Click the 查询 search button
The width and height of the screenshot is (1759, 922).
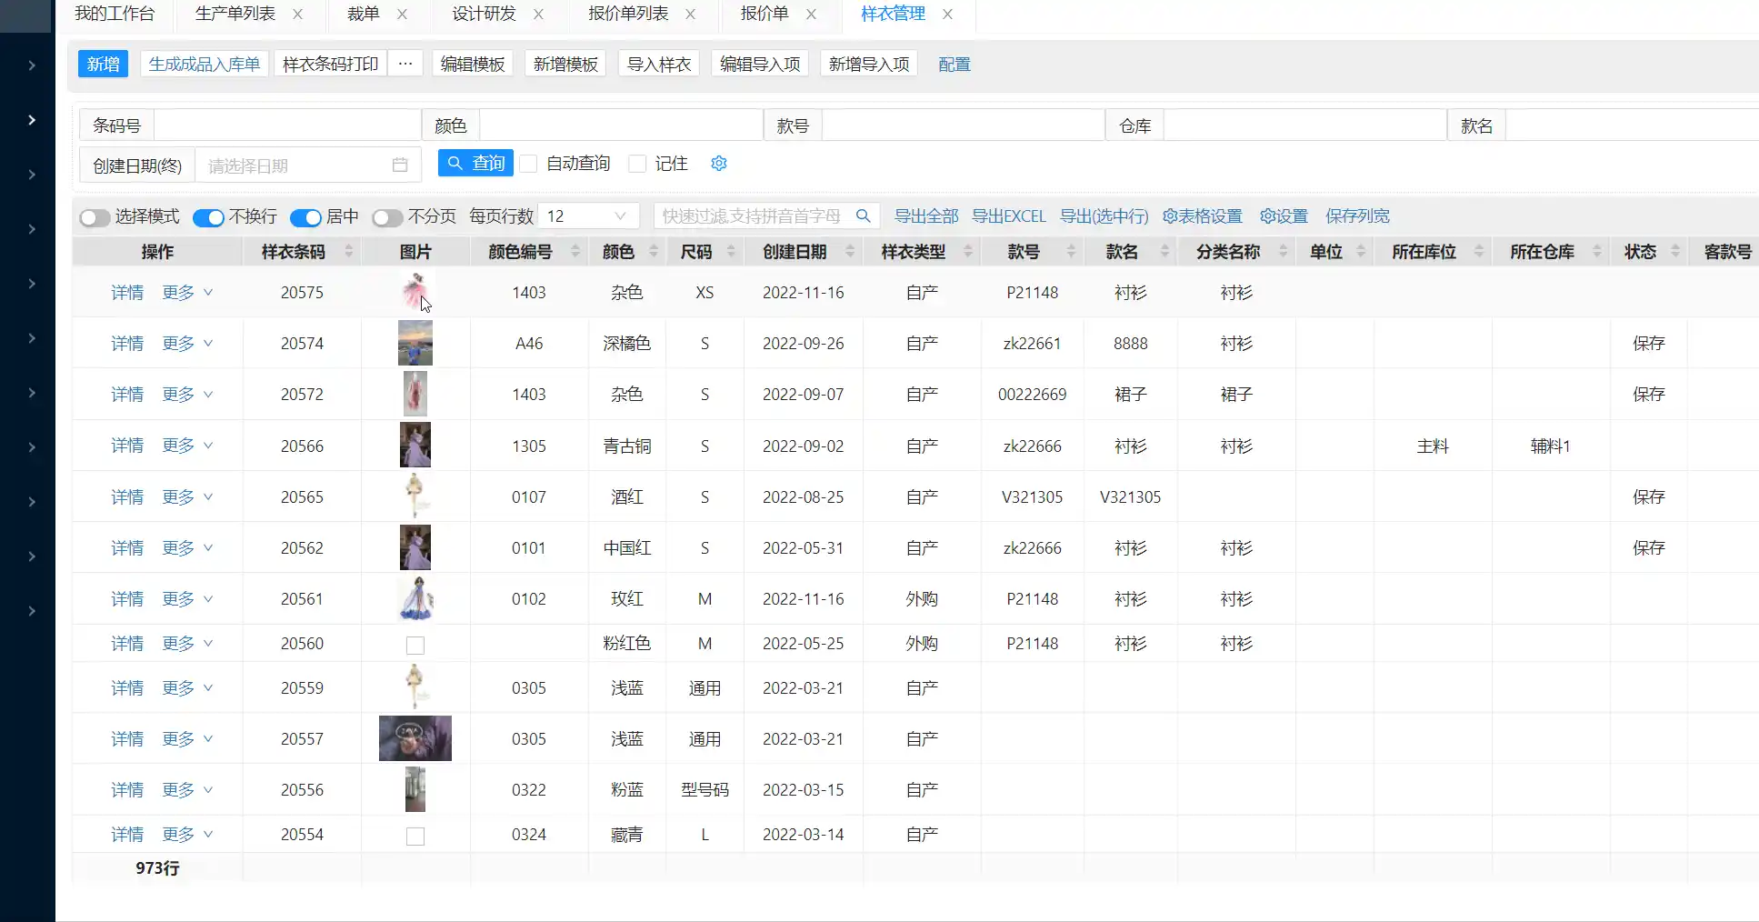tap(475, 163)
